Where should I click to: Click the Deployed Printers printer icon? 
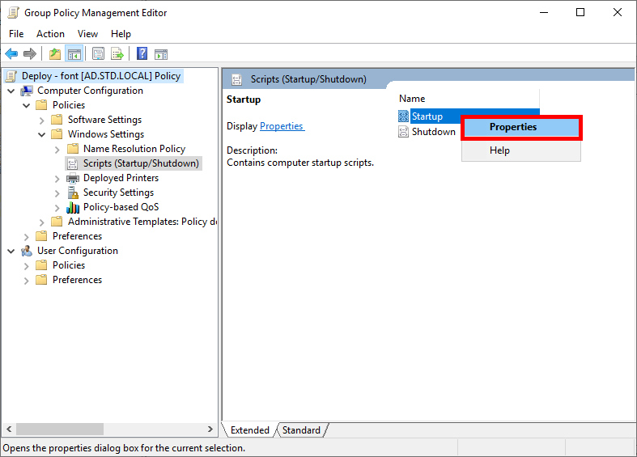click(x=73, y=178)
